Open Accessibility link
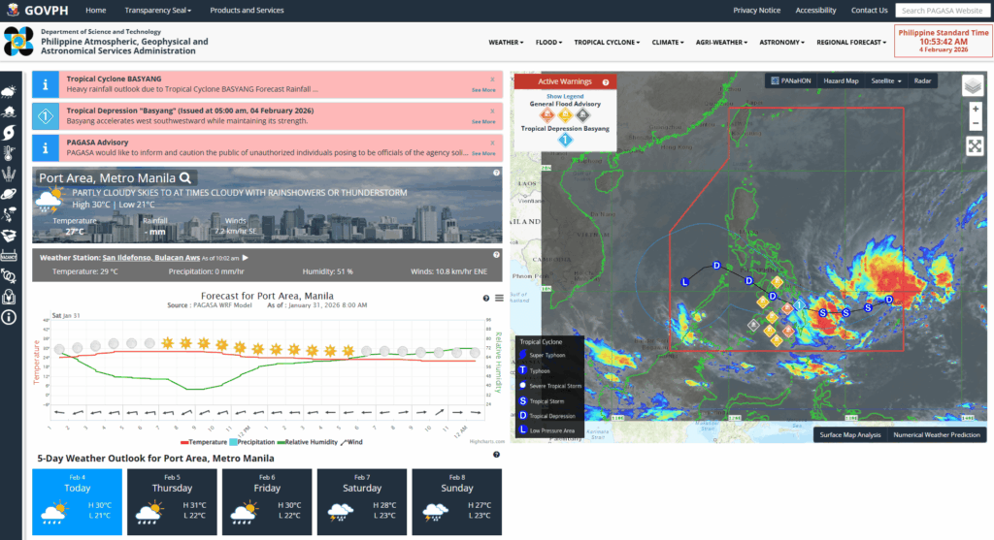The width and height of the screenshot is (994, 540). pyautogui.click(x=815, y=10)
